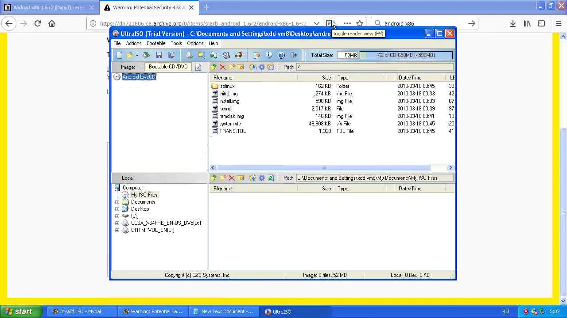Image resolution: width=567 pixels, height=318 pixels.
Task: Click the gear icon in image pane toolbar
Action: pyautogui.click(x=262, y=67)
